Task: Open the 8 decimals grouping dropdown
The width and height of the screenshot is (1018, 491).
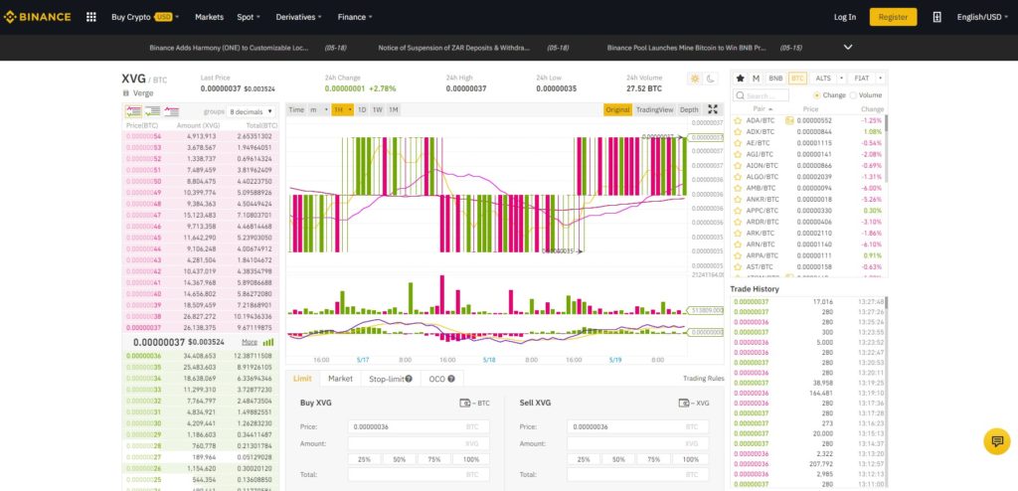Action: tap(252, 111)
